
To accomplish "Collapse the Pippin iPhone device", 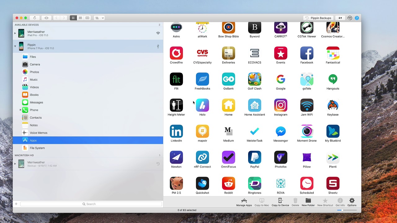I will coord(15,46).
